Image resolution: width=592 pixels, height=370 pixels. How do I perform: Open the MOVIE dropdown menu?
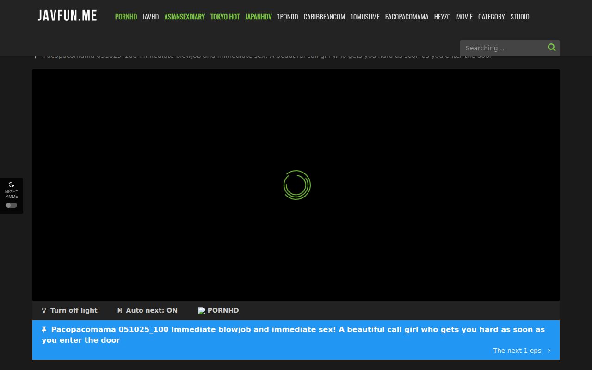tap(464, 16)
